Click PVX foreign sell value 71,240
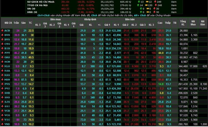208x127 pixels. [203, 89]
